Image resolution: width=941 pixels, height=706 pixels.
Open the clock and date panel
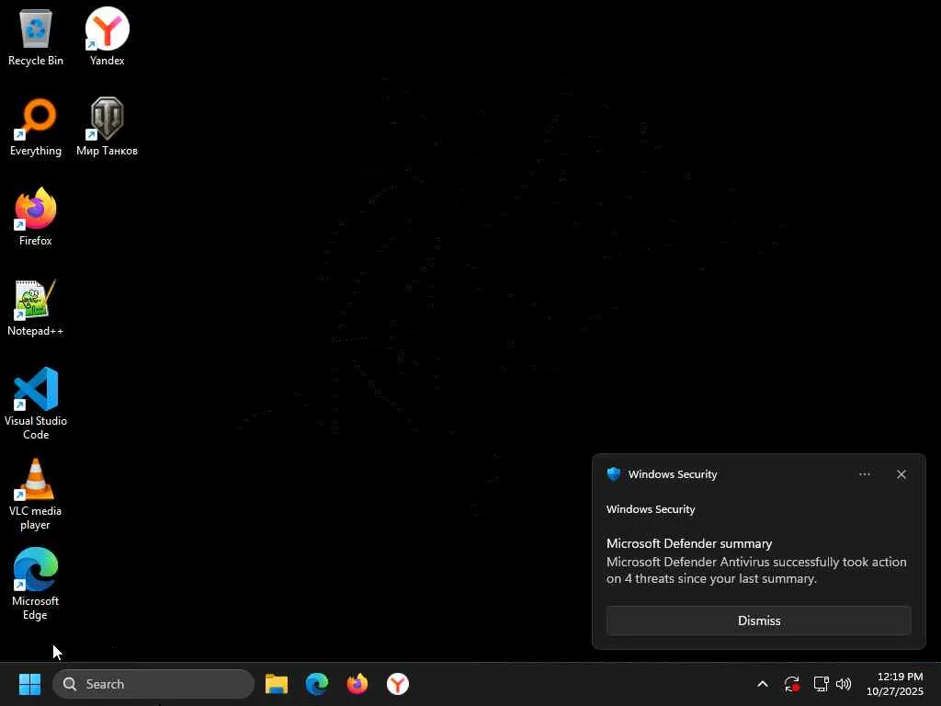[895, 684]
